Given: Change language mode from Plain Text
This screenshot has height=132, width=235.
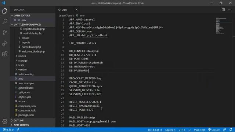Looking at the screenshot, I should 199,130.
